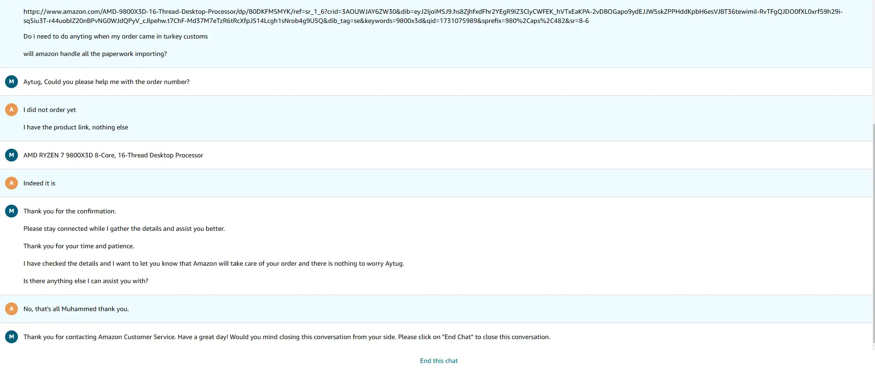Click 'Please stay connected while I gather' line
875x368 pixels.
(x=124, y=229)
